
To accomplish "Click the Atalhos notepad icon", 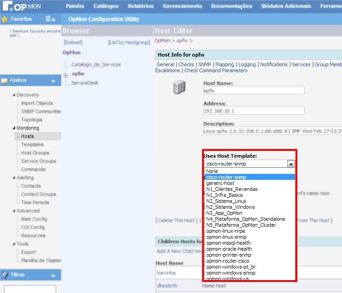I will point(5,80).
